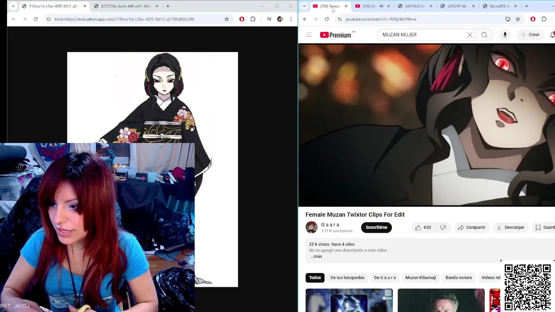
Task: Open YouTube notifications bell
Action: tap(552, 35)
